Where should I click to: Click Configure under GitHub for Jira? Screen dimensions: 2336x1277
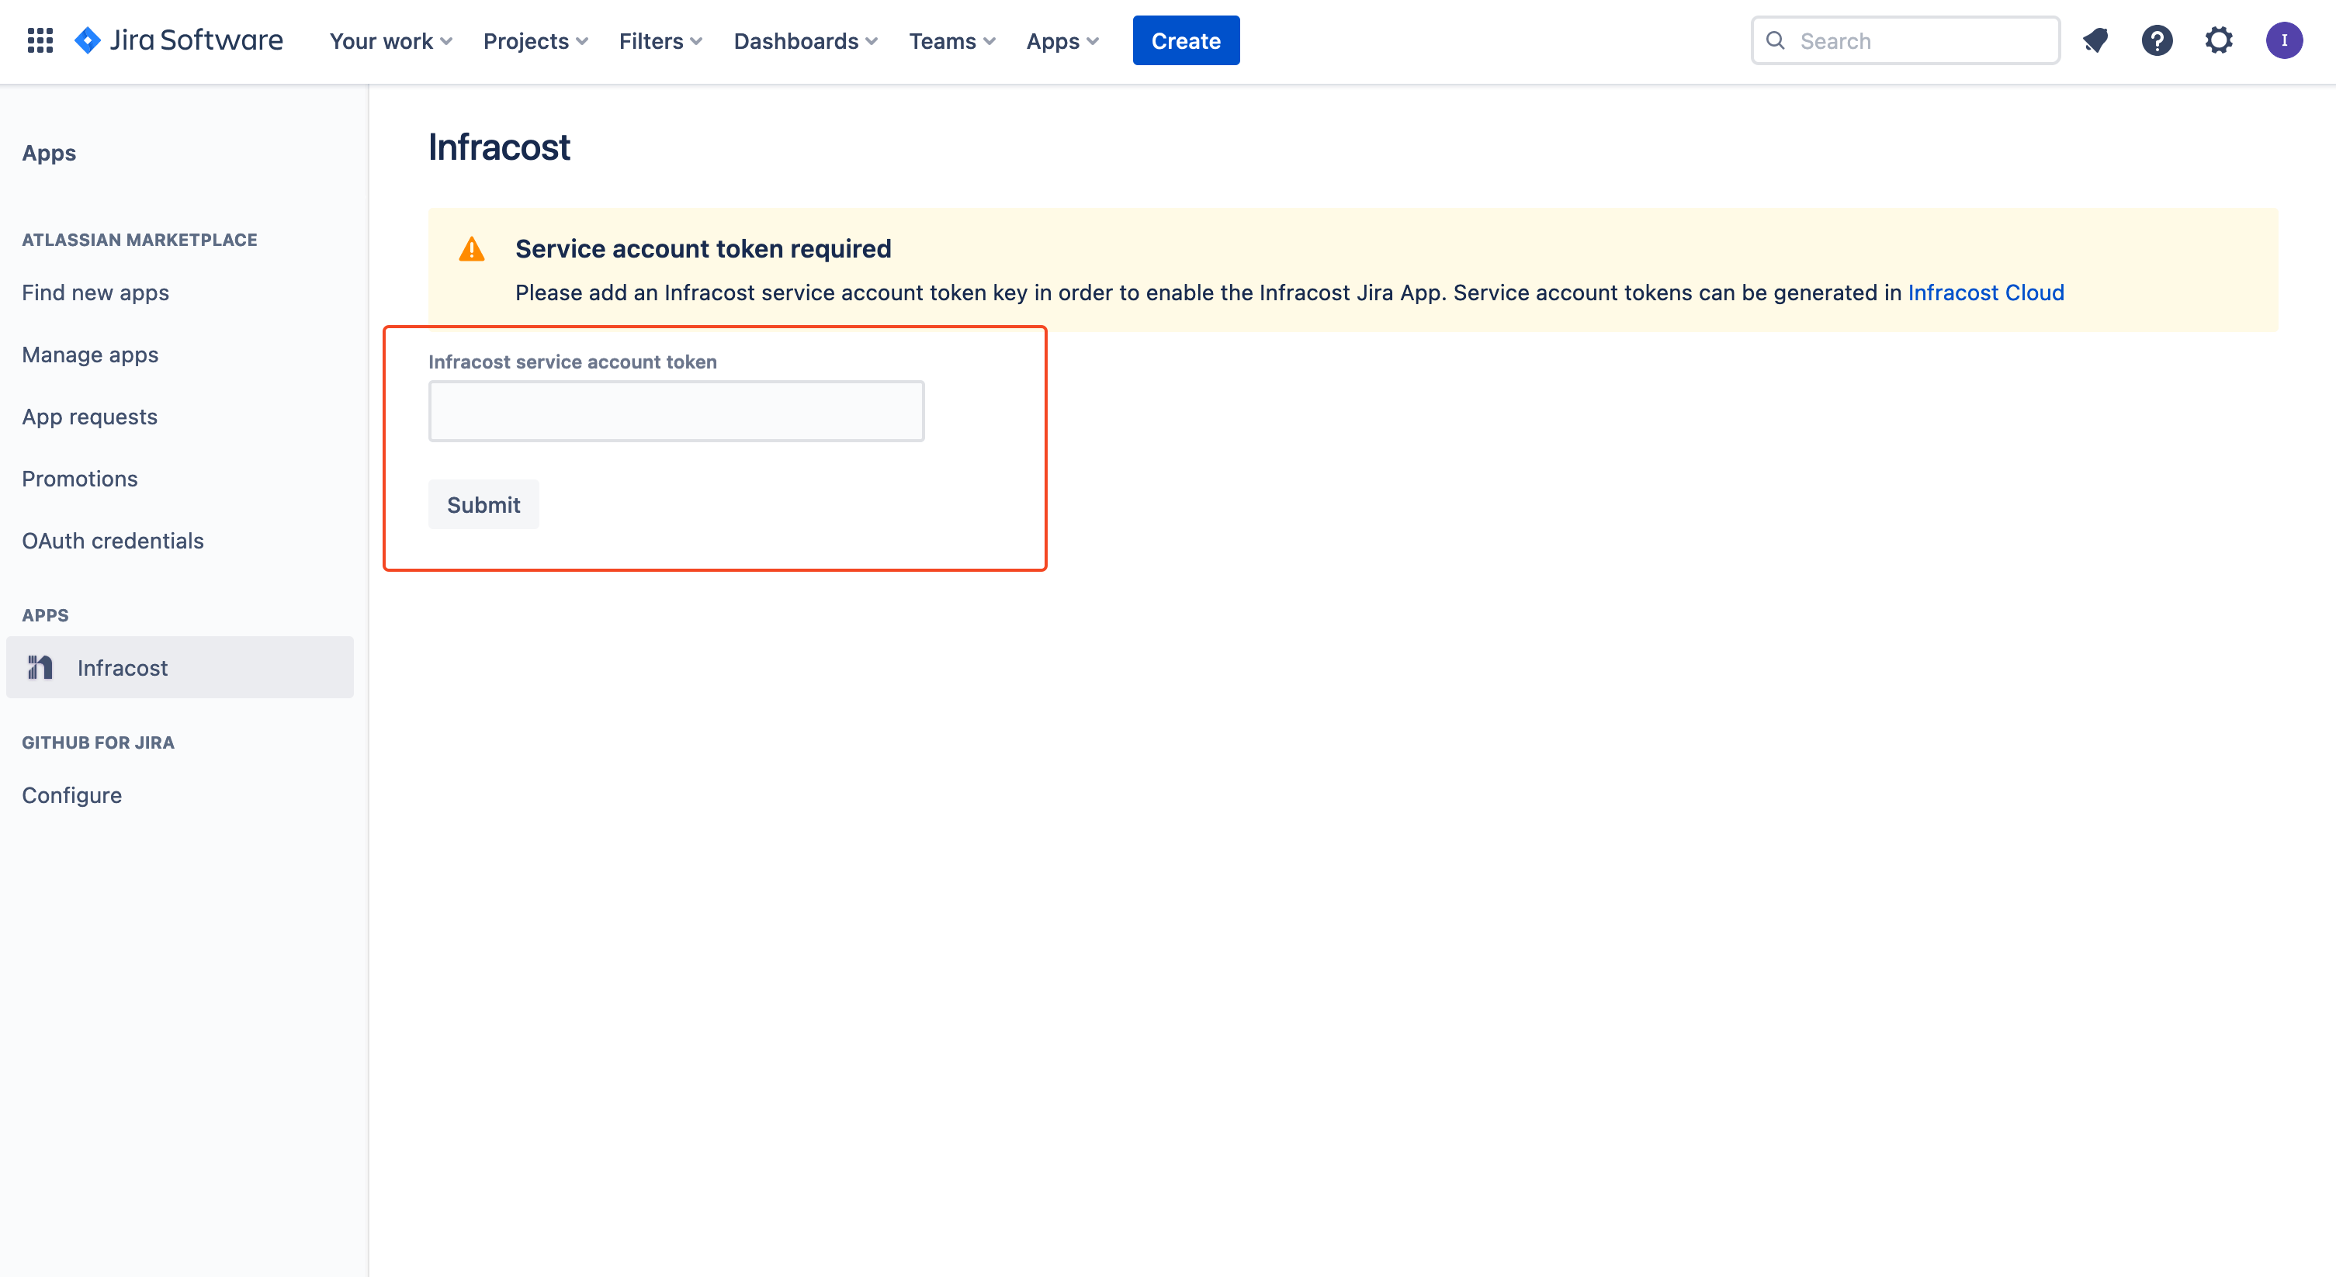(71, 793)
